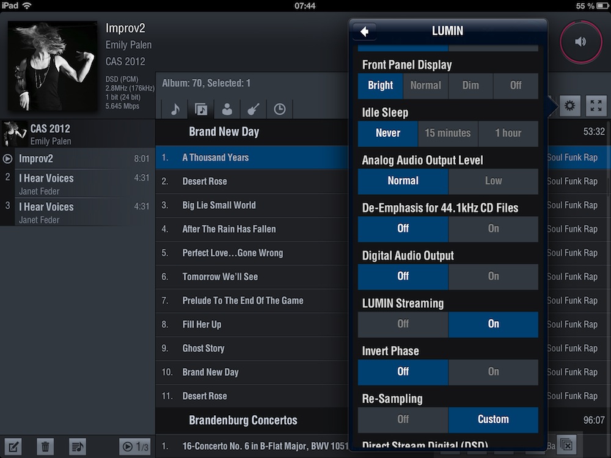Set Front Panel Display to Bright
Viewport: 611px width, 458px height.
380,85
